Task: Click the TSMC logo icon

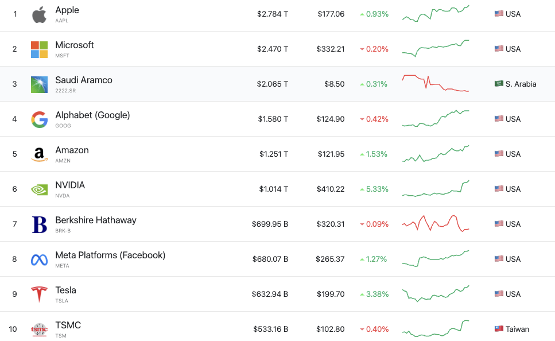Action: pos(39,330)
